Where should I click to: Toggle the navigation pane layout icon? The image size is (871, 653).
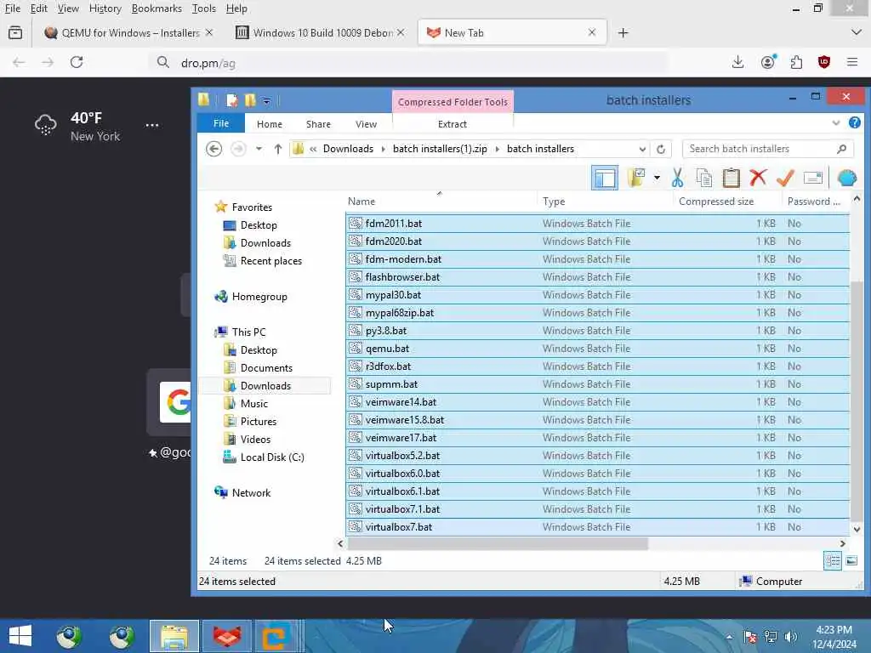[x=605, y=179]
